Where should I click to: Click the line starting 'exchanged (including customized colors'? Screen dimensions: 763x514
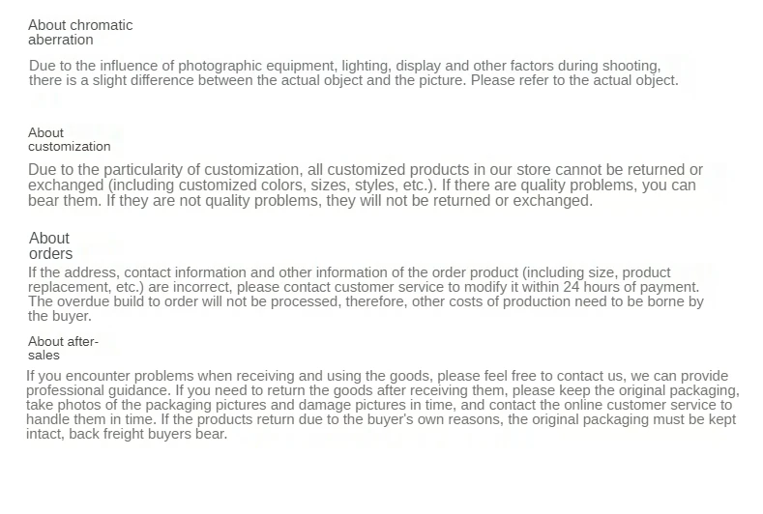[362, 186]
